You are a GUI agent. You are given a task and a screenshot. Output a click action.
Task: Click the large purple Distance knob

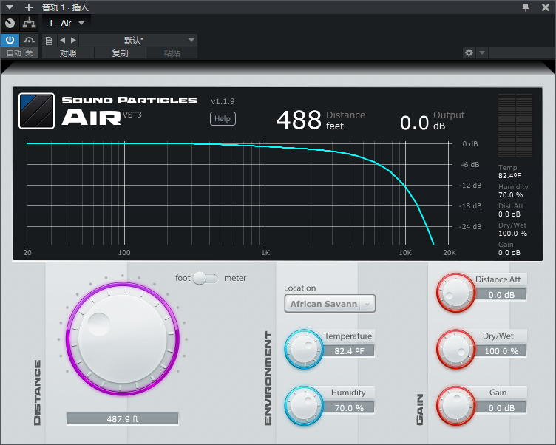pyautogui.click(x=123, y=339)
